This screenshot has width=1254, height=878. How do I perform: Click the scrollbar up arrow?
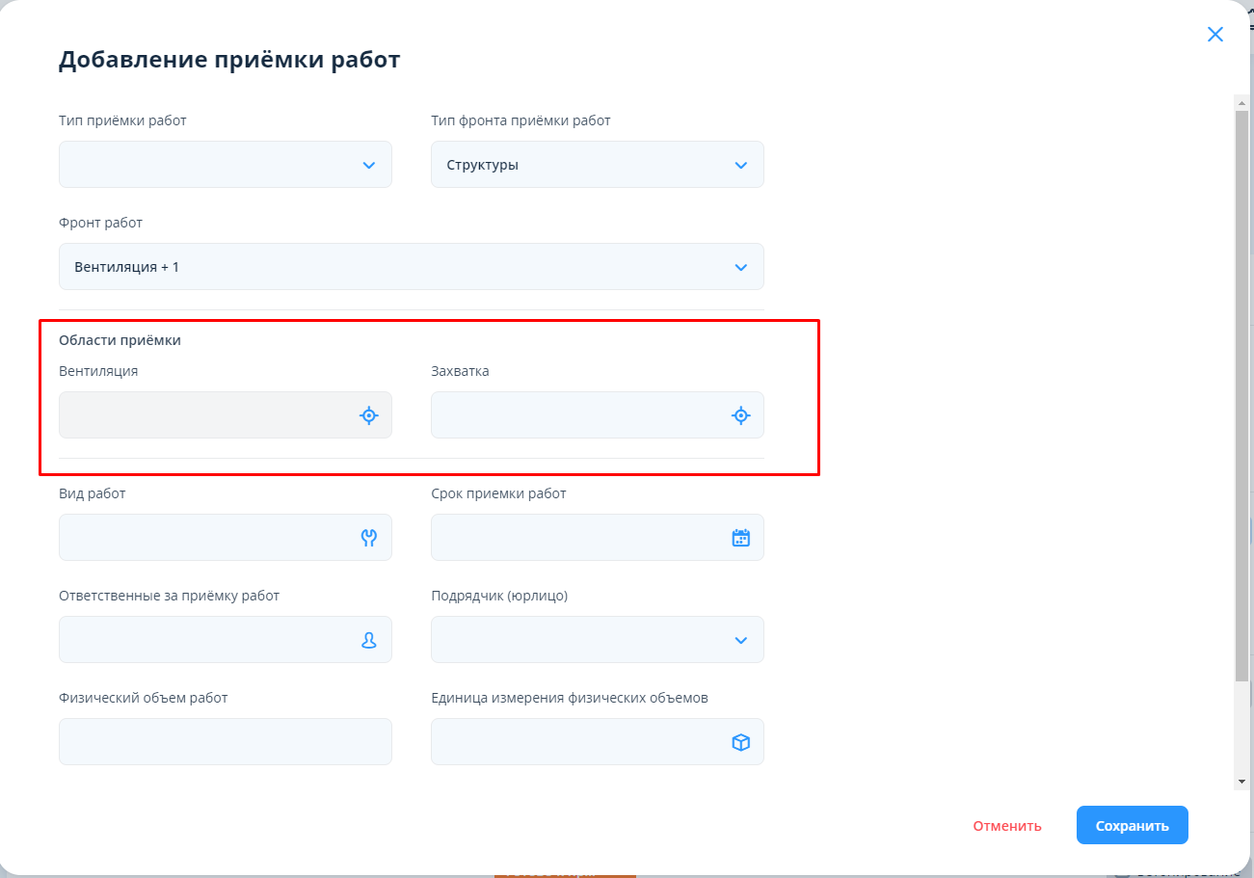[1241, 102]
